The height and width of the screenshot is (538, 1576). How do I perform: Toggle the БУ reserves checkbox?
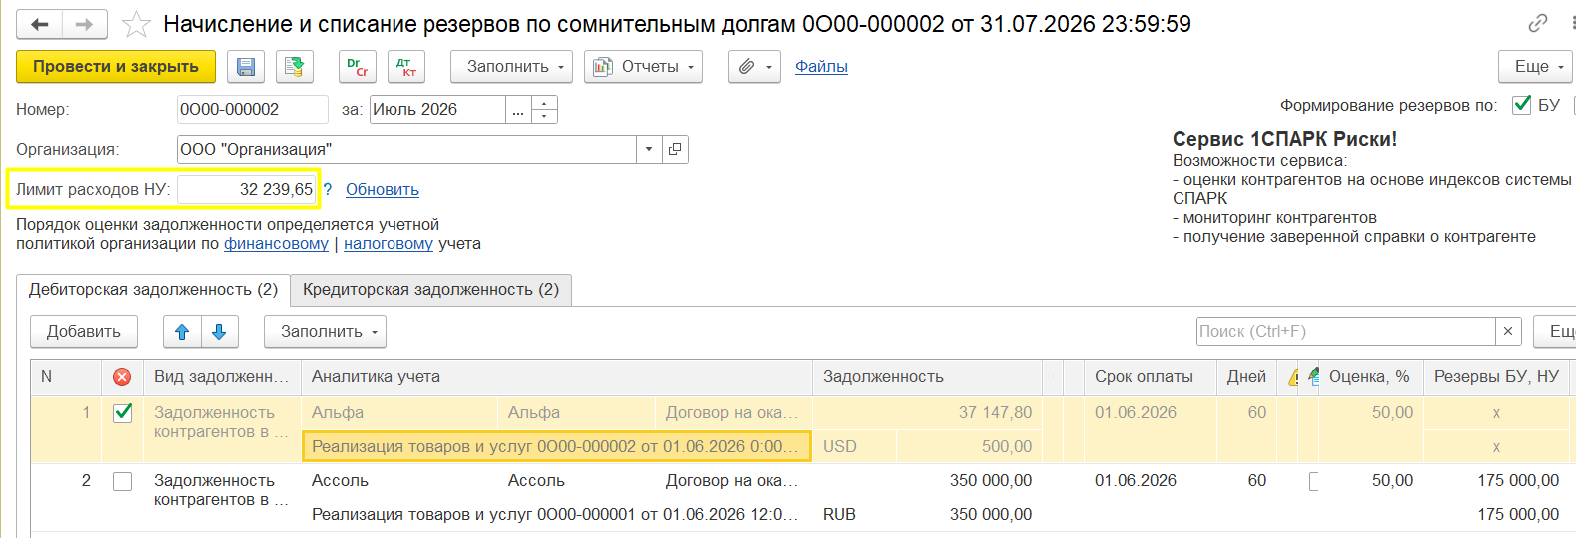(1522, 105)
